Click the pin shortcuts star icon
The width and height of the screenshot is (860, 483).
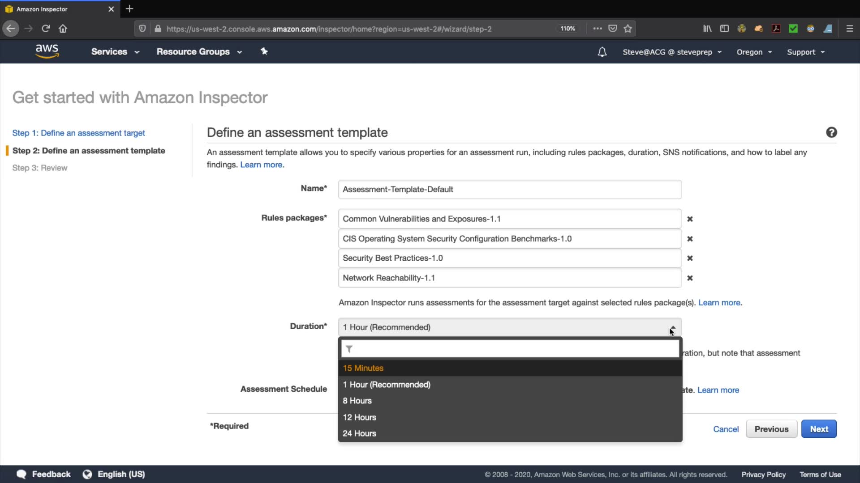point(264,51)
